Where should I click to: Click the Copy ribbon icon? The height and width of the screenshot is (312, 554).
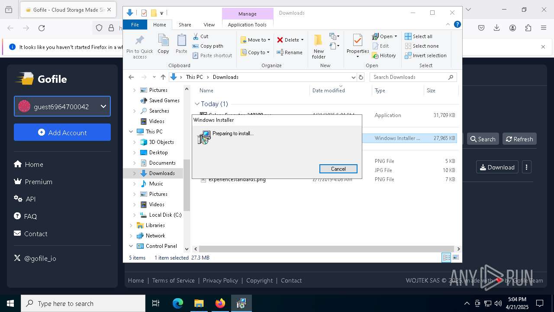[x=163, y=44]
